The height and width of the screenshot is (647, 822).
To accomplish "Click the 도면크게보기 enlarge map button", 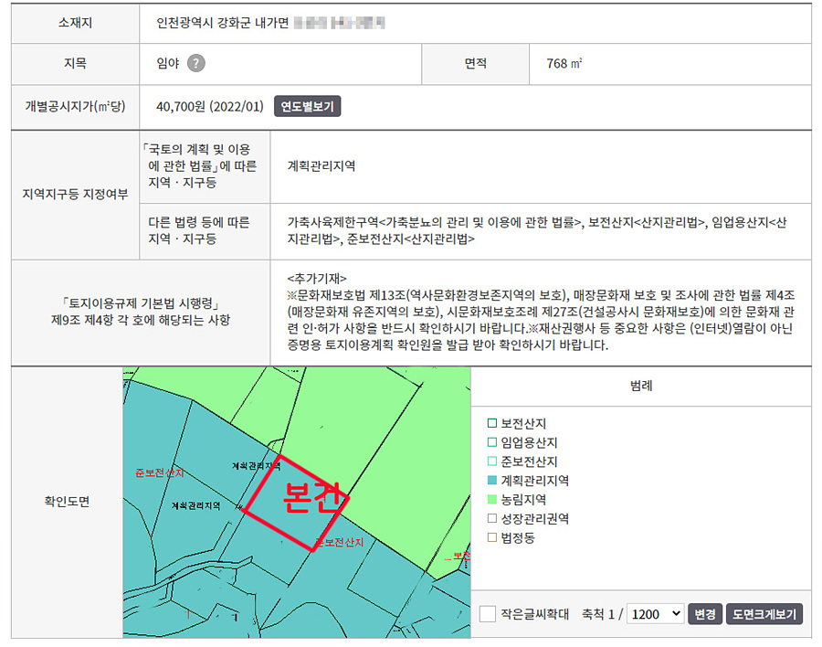I will tap(764, 614).
